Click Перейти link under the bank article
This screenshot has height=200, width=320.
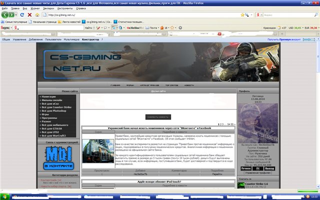tap(217, 174)
